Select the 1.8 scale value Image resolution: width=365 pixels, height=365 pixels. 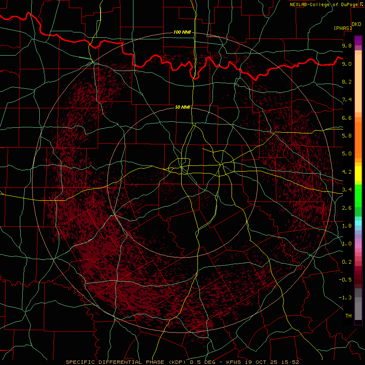click(347, 226)
